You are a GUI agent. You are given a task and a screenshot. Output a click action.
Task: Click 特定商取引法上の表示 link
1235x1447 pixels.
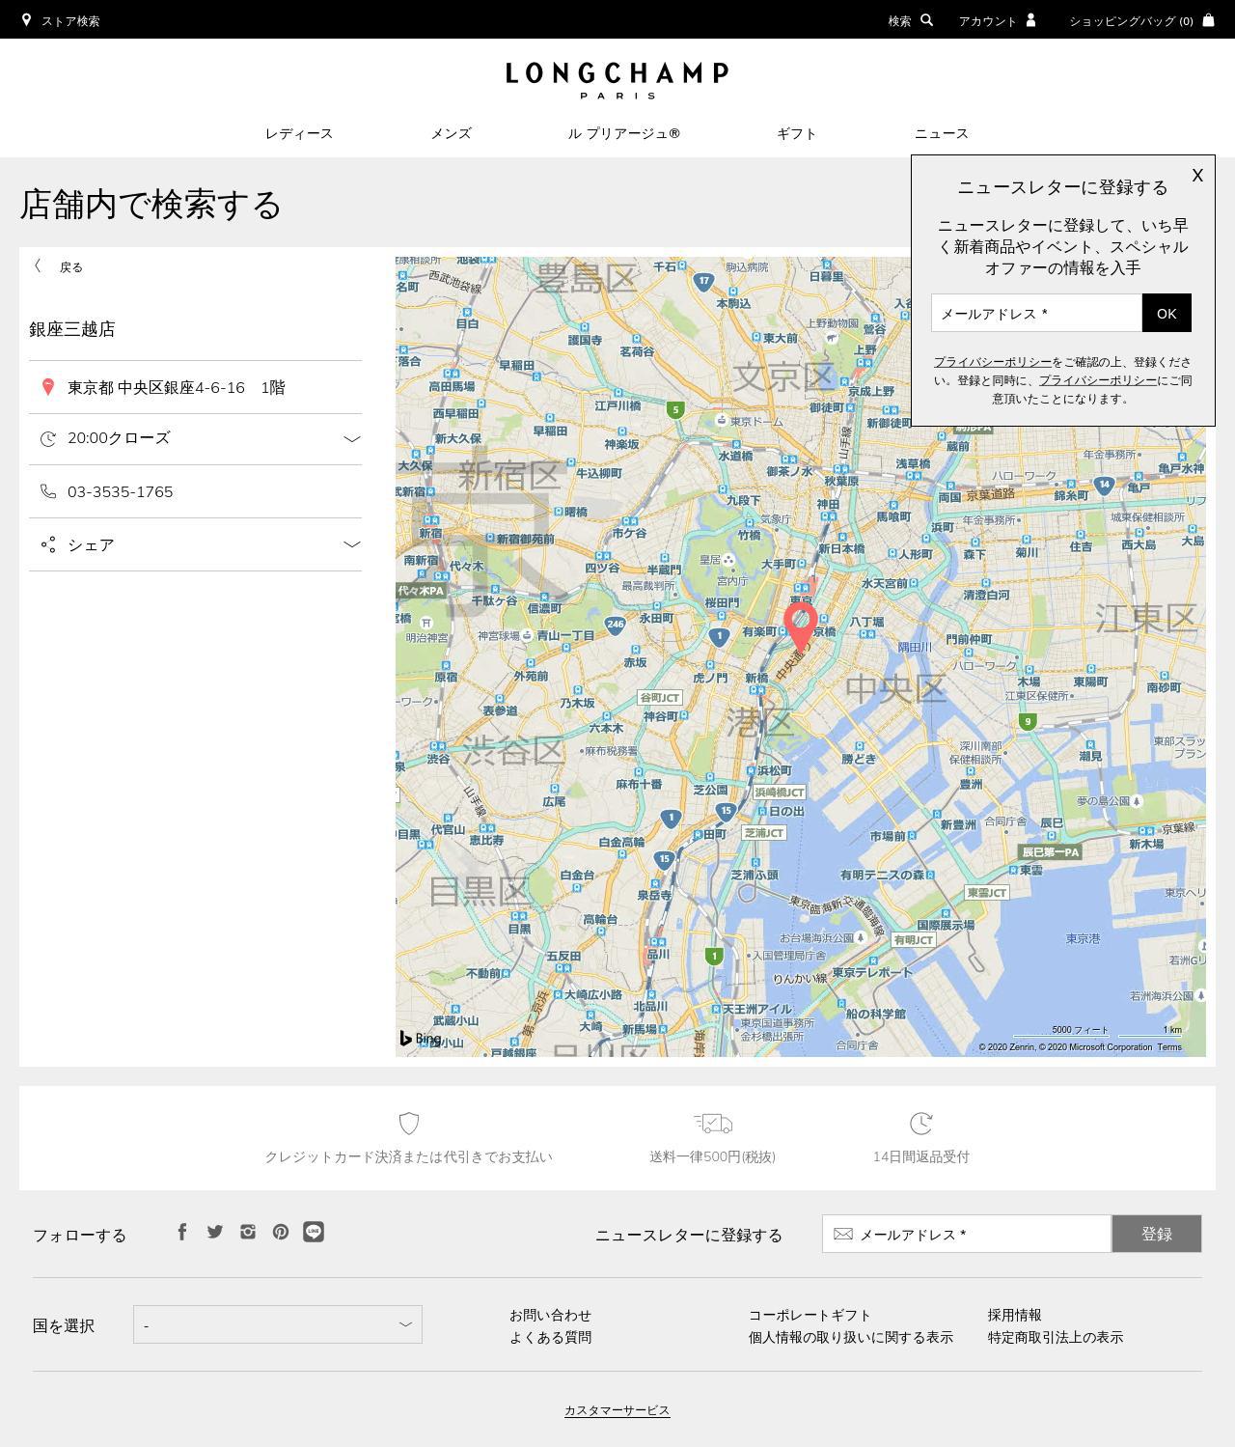click(x=1056, y=1337)
